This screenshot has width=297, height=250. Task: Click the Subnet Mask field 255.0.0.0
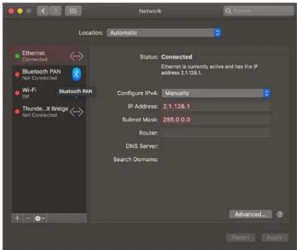[x=216, y=120]
